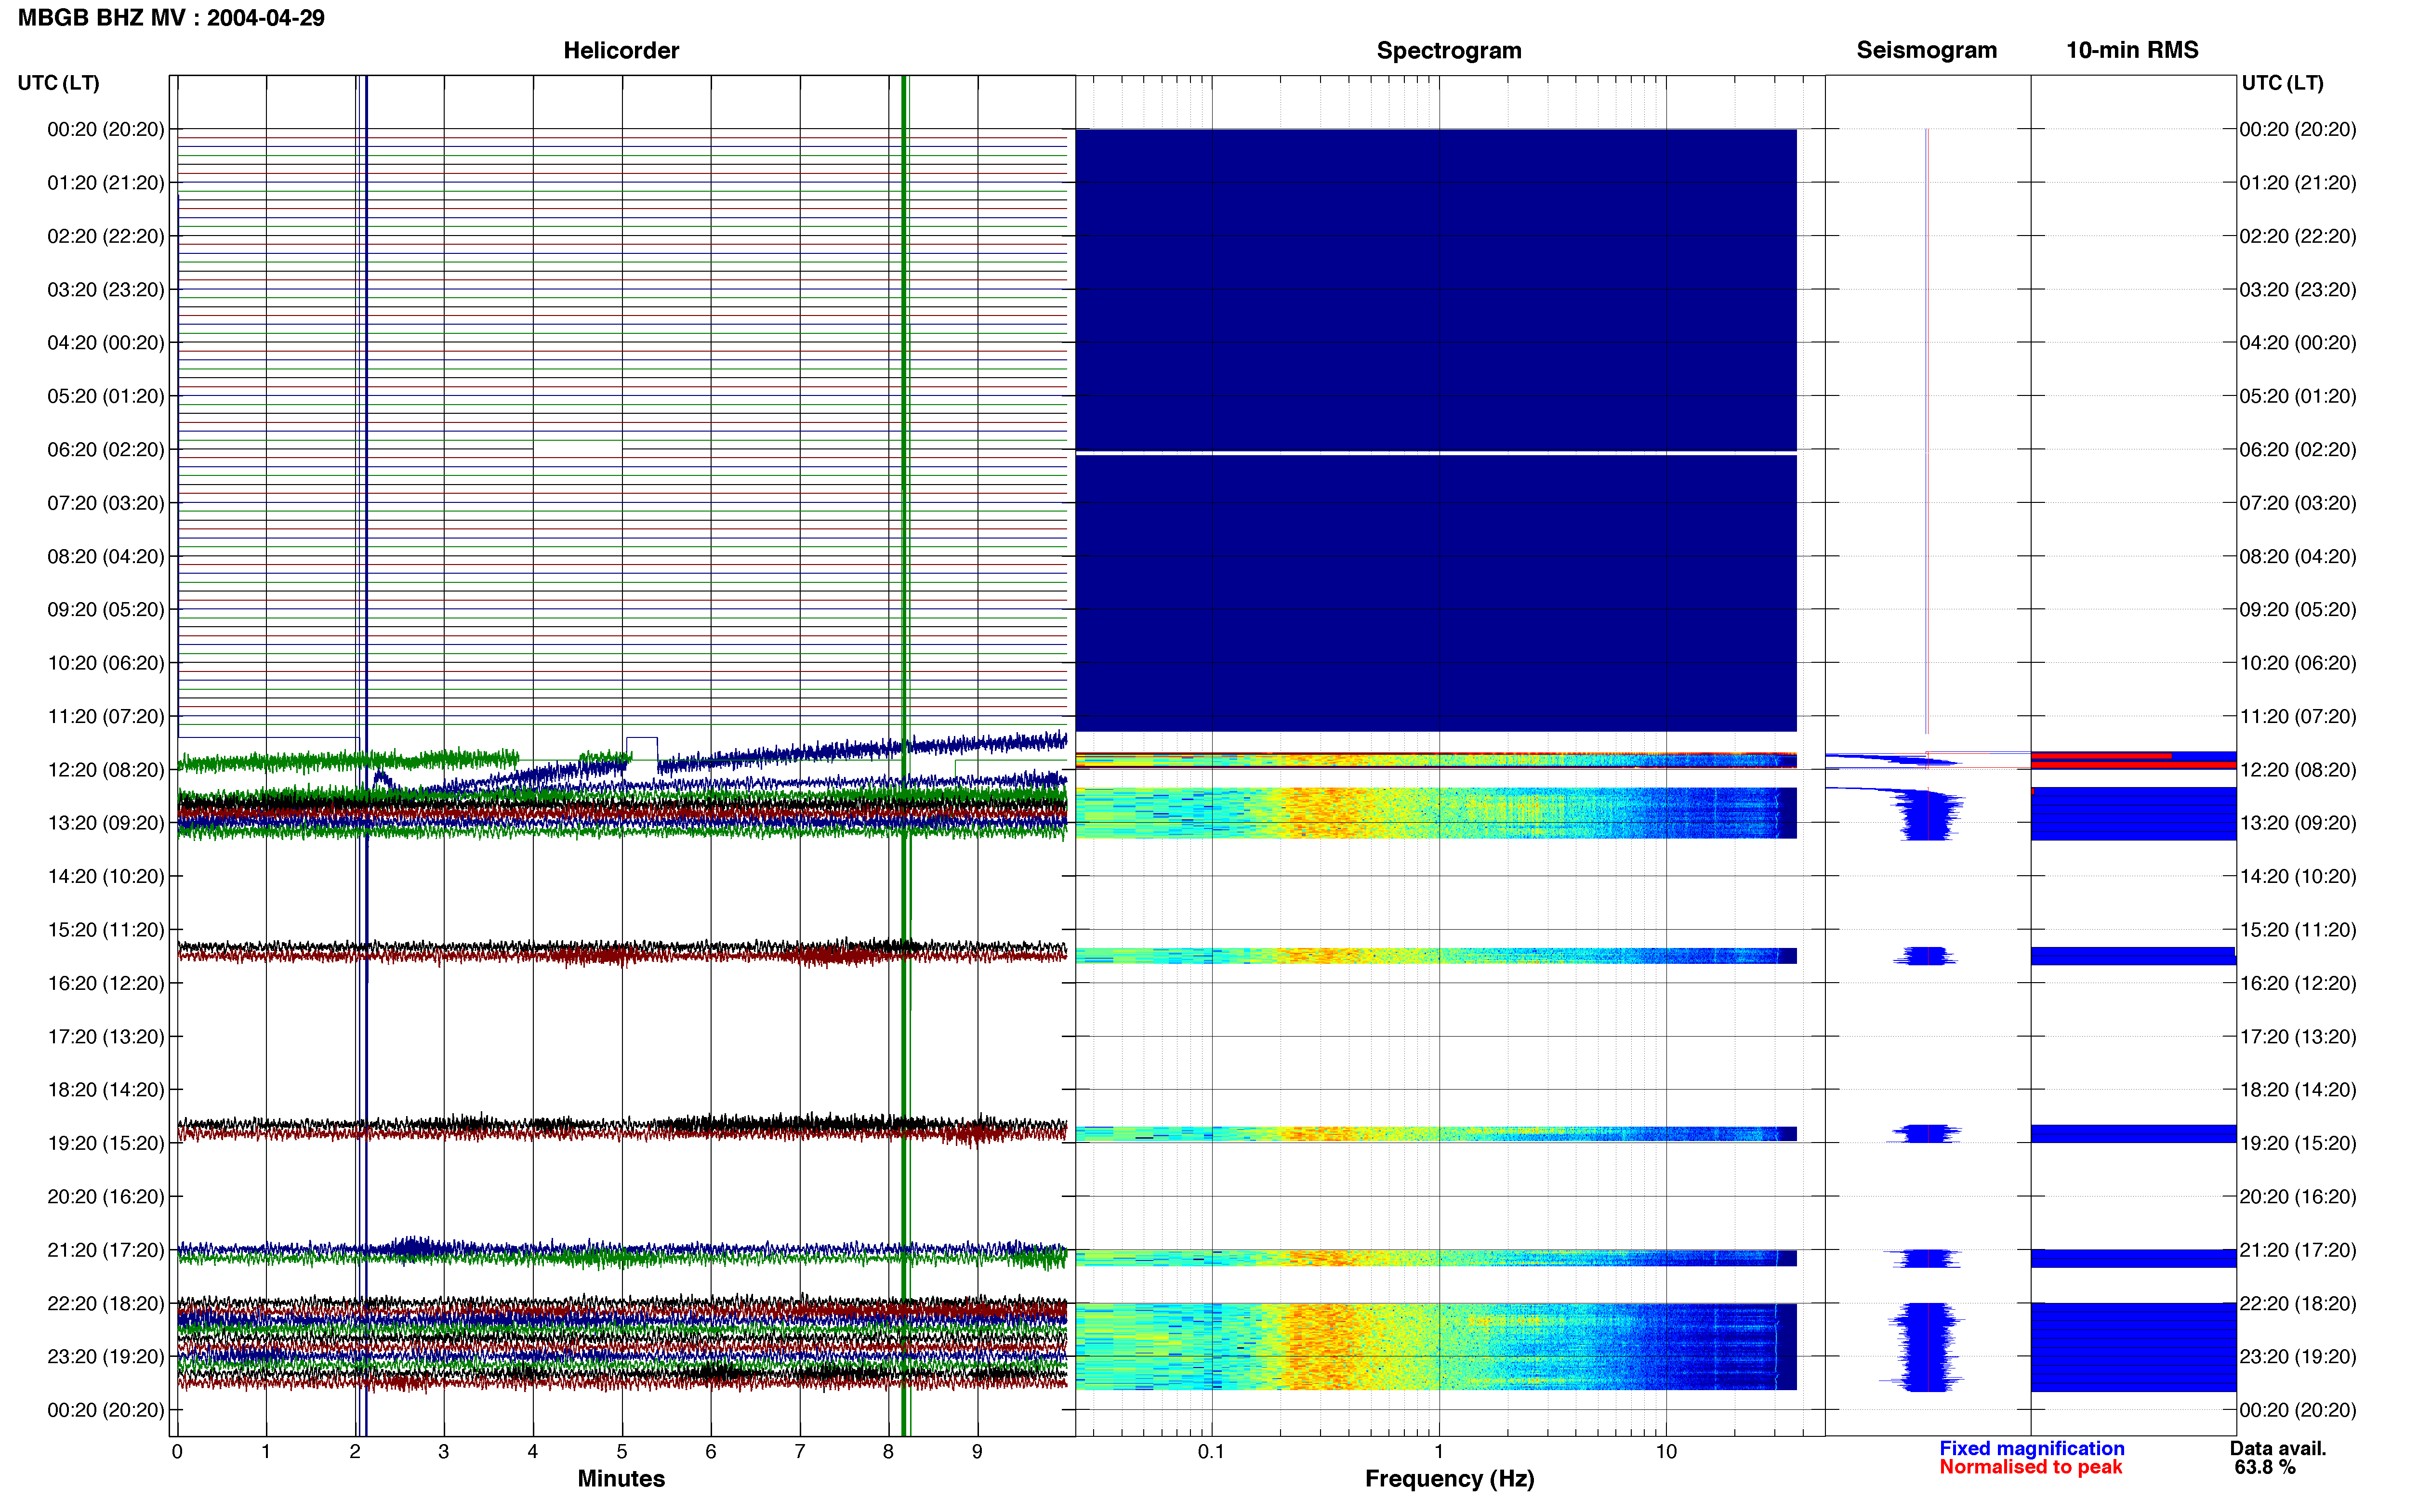Click left time label 05:20 (01:20)
Viewport: 2418px width, 1512px height.
106,396
